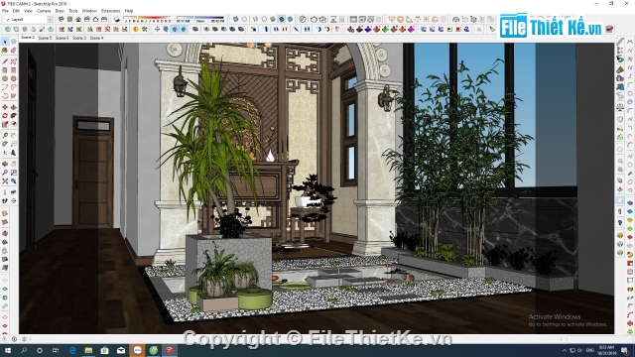Open the Extensions menu
The image size is (635, 357).
110,11
